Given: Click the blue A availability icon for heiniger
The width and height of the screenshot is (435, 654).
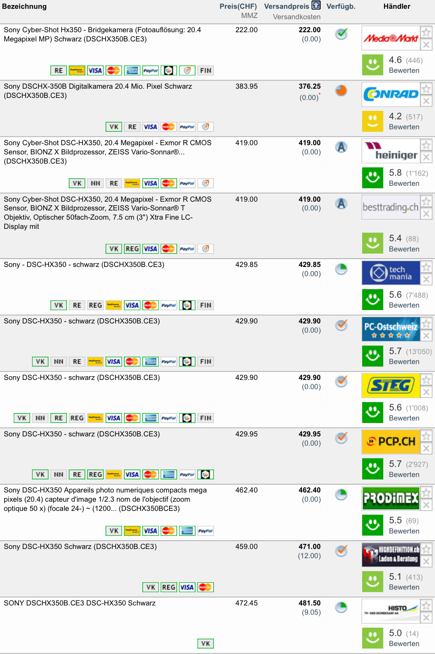Looking at the screenshot, I should tap(341, 147).
